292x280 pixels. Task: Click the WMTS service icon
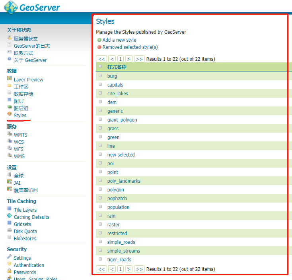(9, 133)
